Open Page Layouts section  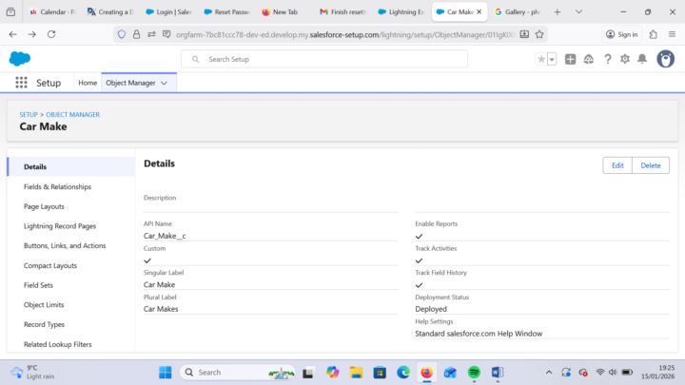pos(44,206)
